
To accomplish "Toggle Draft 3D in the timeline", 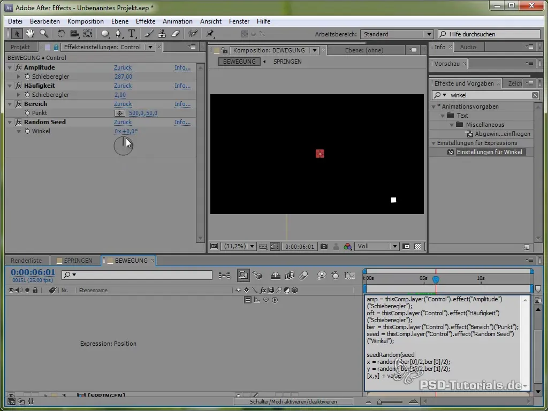I will coord(257,276).
